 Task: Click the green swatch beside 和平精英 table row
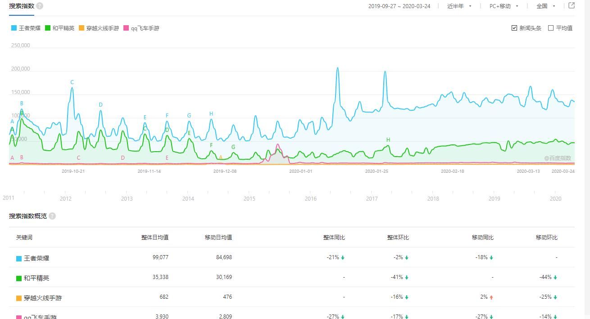click(x=19, y=279)
